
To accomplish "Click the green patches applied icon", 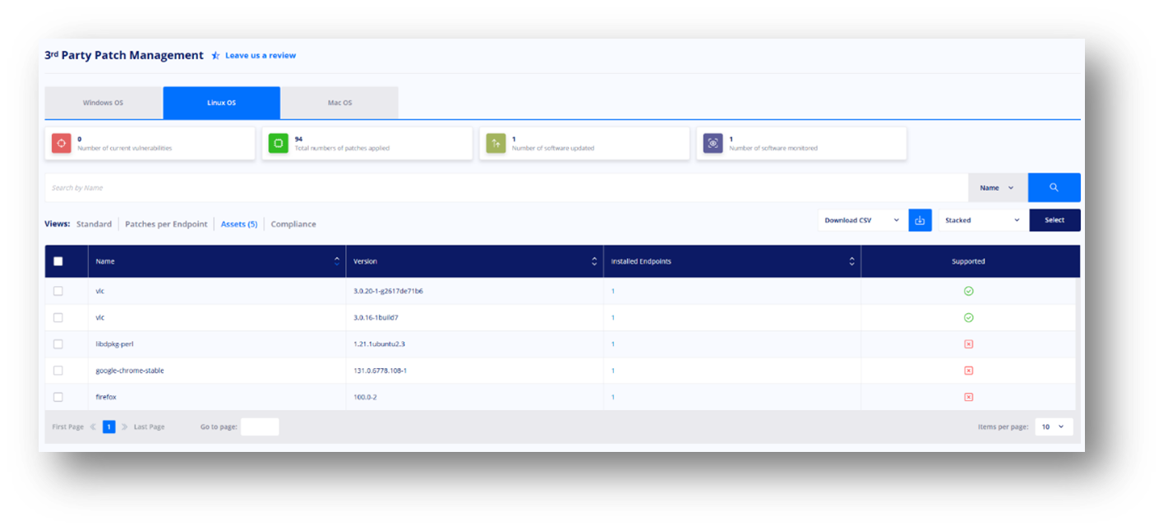I will (x=279, y=143).
